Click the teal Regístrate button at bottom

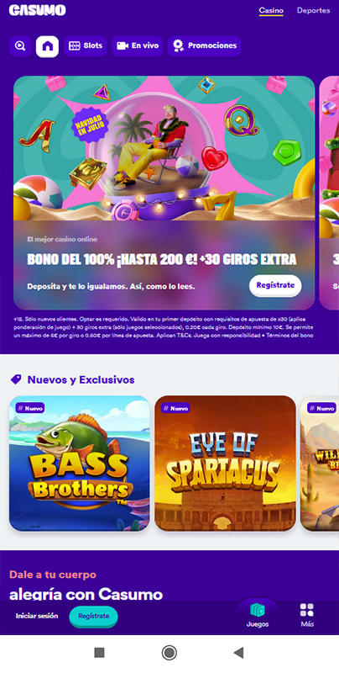point(93,616)
